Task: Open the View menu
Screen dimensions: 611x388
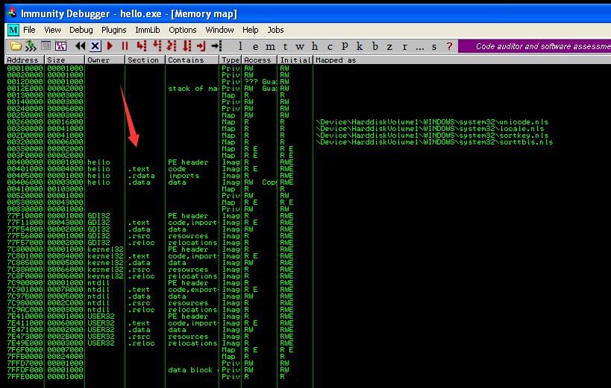Action: [52, 30]
